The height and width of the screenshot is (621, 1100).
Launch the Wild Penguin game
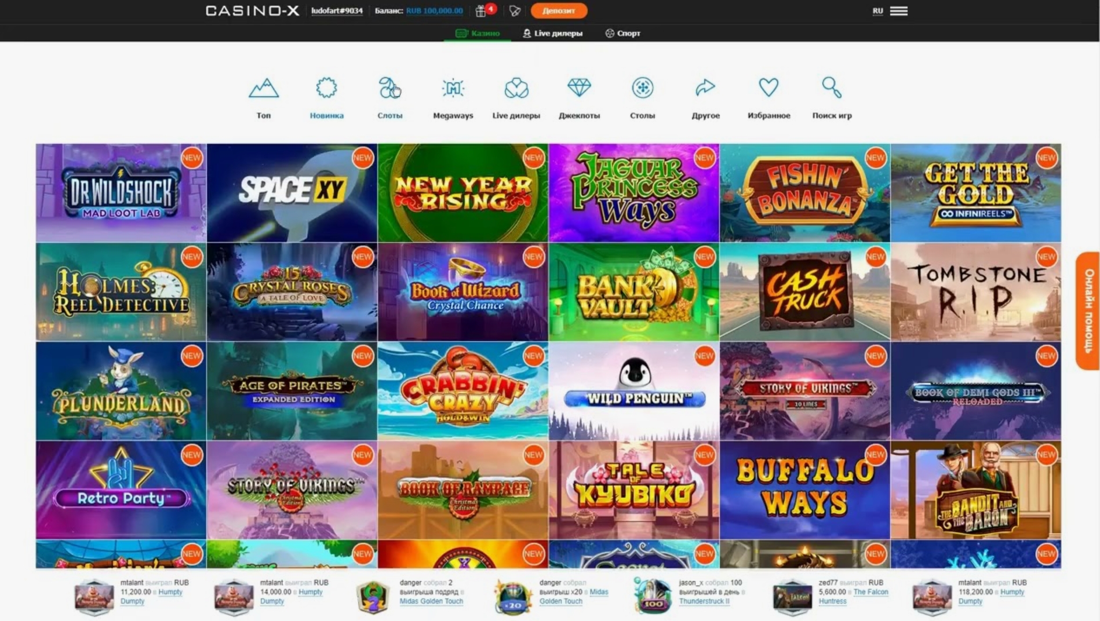634,391
